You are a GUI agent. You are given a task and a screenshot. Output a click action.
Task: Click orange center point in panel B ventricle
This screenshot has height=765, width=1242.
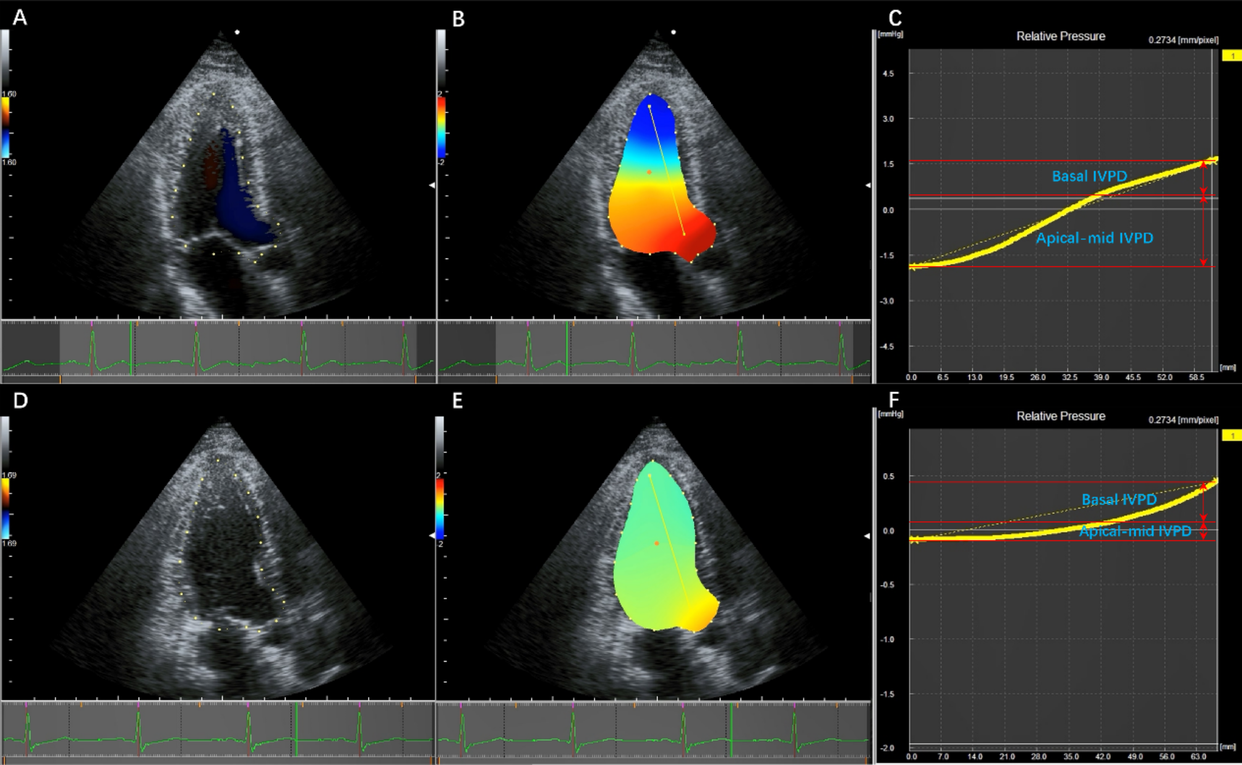point(649,172)
